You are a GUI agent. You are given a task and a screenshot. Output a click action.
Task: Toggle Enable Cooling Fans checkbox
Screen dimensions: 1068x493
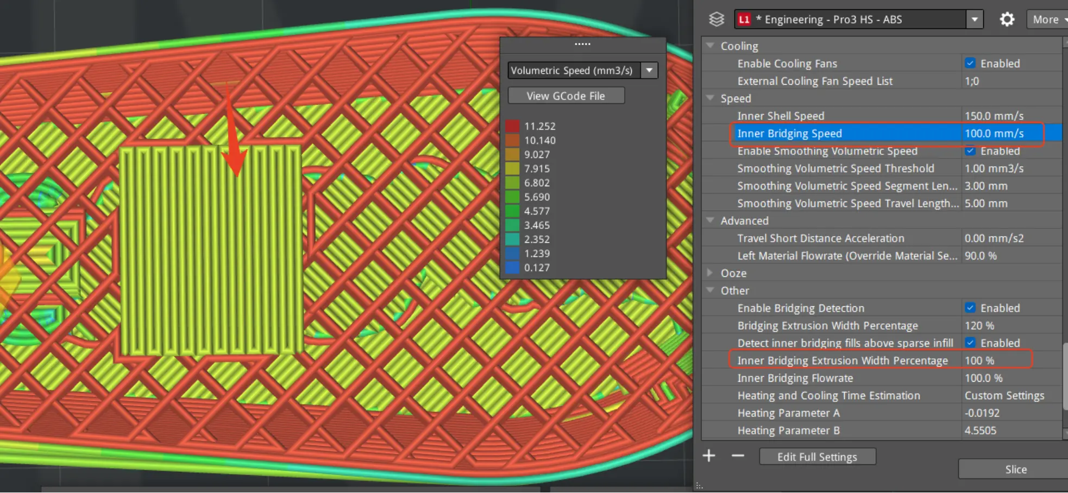(x=970, y=63)
